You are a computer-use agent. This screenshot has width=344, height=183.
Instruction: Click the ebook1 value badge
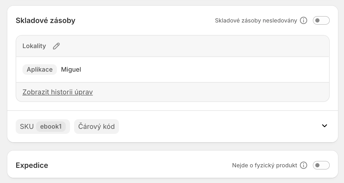pos(51,127)
